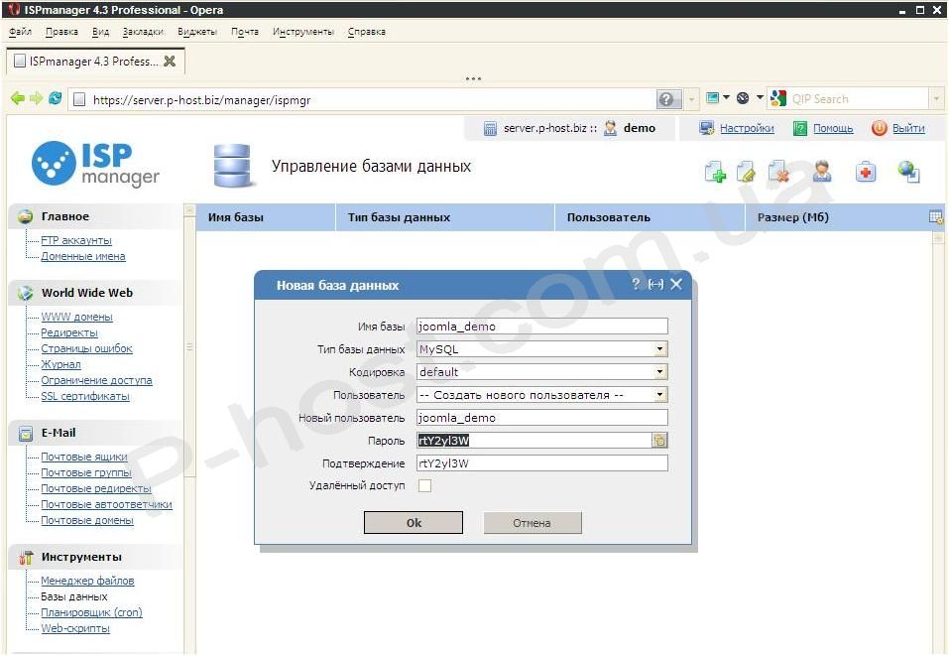The height and width of the screenshot is (656, 949).
Task: Open the Менеджер файлов link
Action: click(x=87, y=581)
